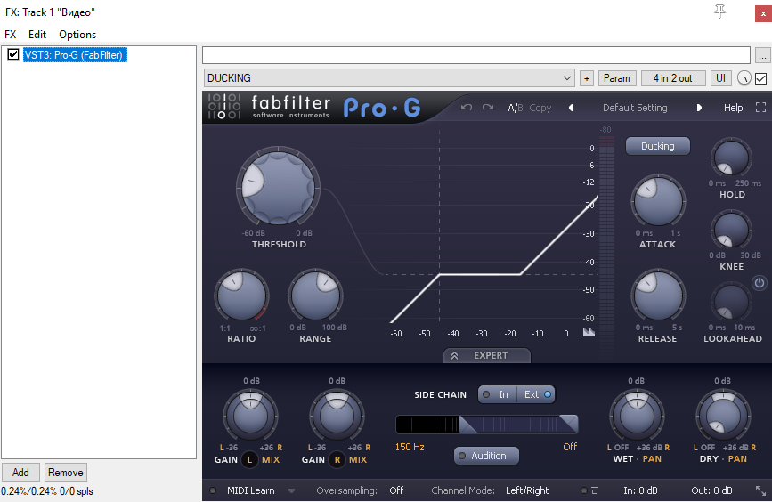This screenshot has width=772, height=502.
Task: Click the RATIO knob
Action: point(241,296)
